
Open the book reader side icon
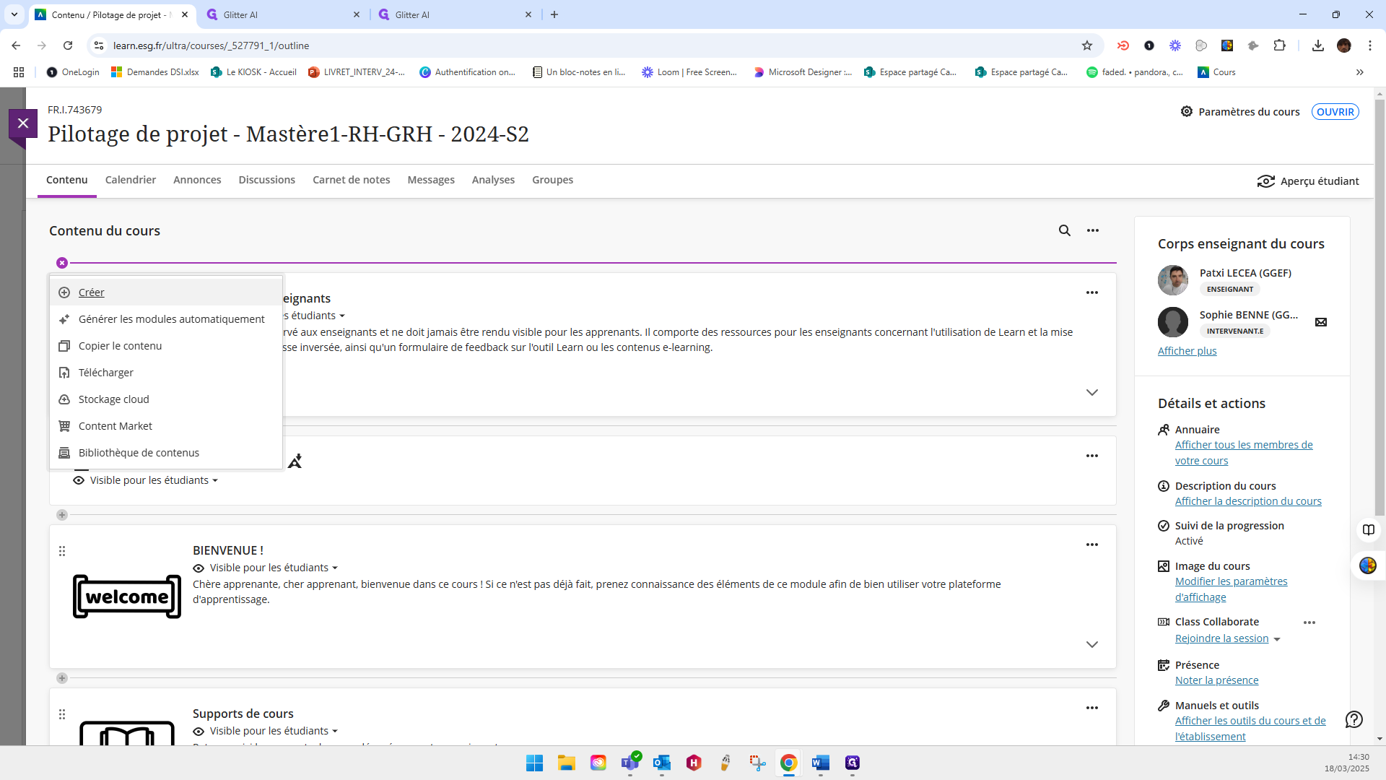coord(1369,529)
